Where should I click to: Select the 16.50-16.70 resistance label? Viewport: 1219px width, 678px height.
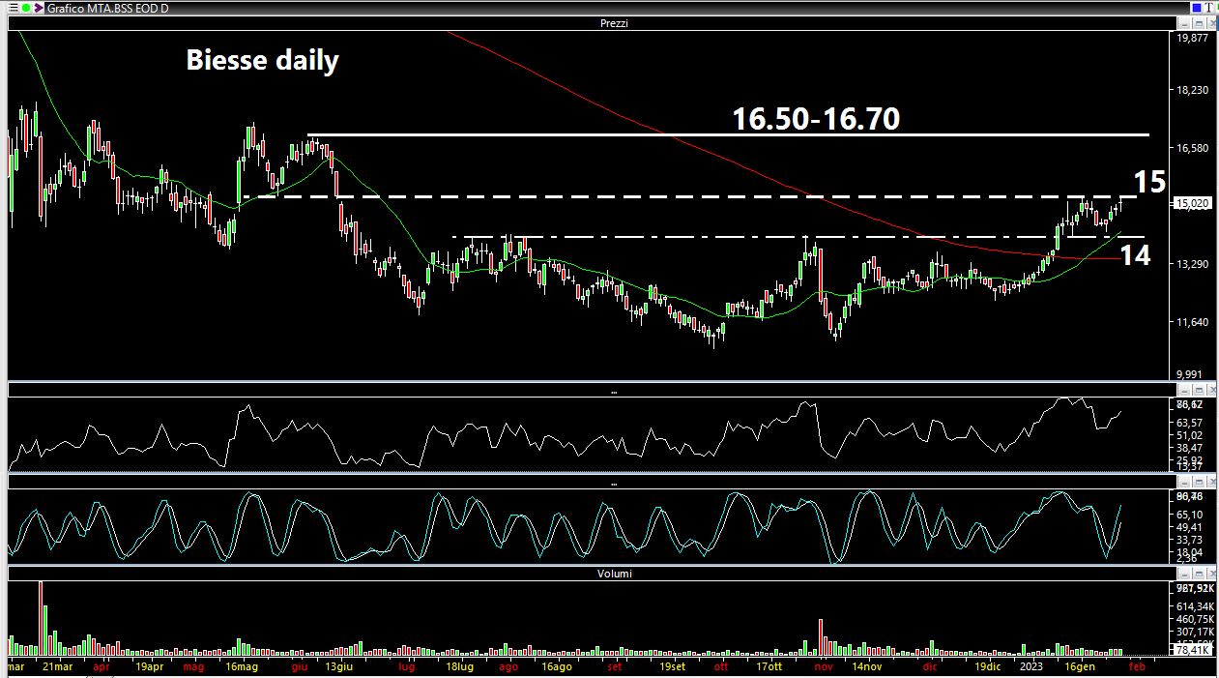coord(816,119)
